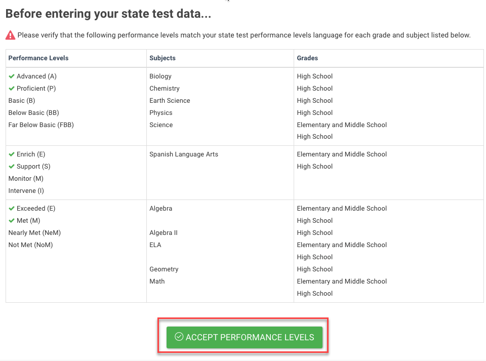This screenshot has width=486, height=361.
Task: Click the red warning triangle icon
Action: coord(10,35)
